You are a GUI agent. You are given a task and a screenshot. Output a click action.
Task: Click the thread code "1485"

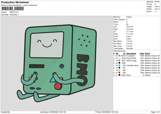[x=142, y=73]
